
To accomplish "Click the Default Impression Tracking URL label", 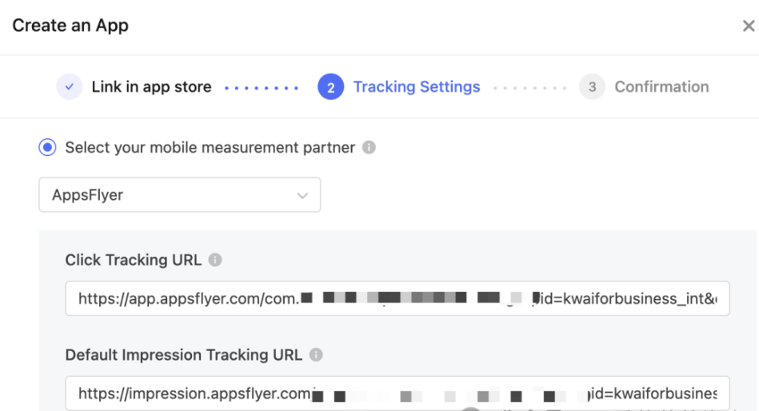I will [x=184, y=355].
